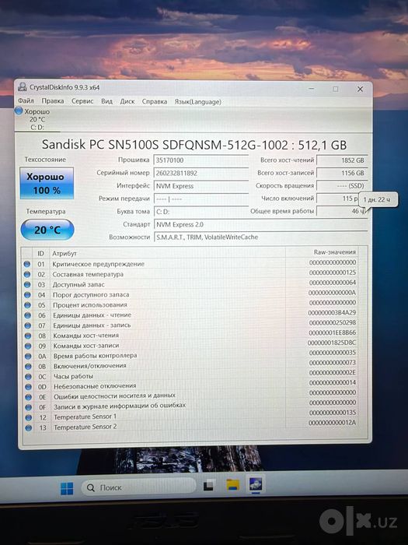Screen dimensions: 408x545
Task: Click the Скорость вращения value (SSD)
Action: [342, 185]
